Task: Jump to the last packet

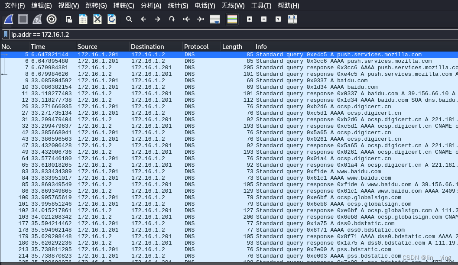Action: (200, 19)
